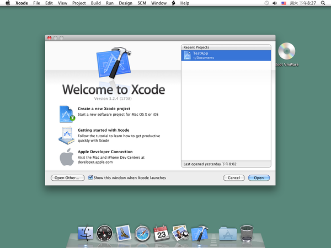Screen dimensions: 331x248
Task: Open the Window menu
Action: [159, 3]
